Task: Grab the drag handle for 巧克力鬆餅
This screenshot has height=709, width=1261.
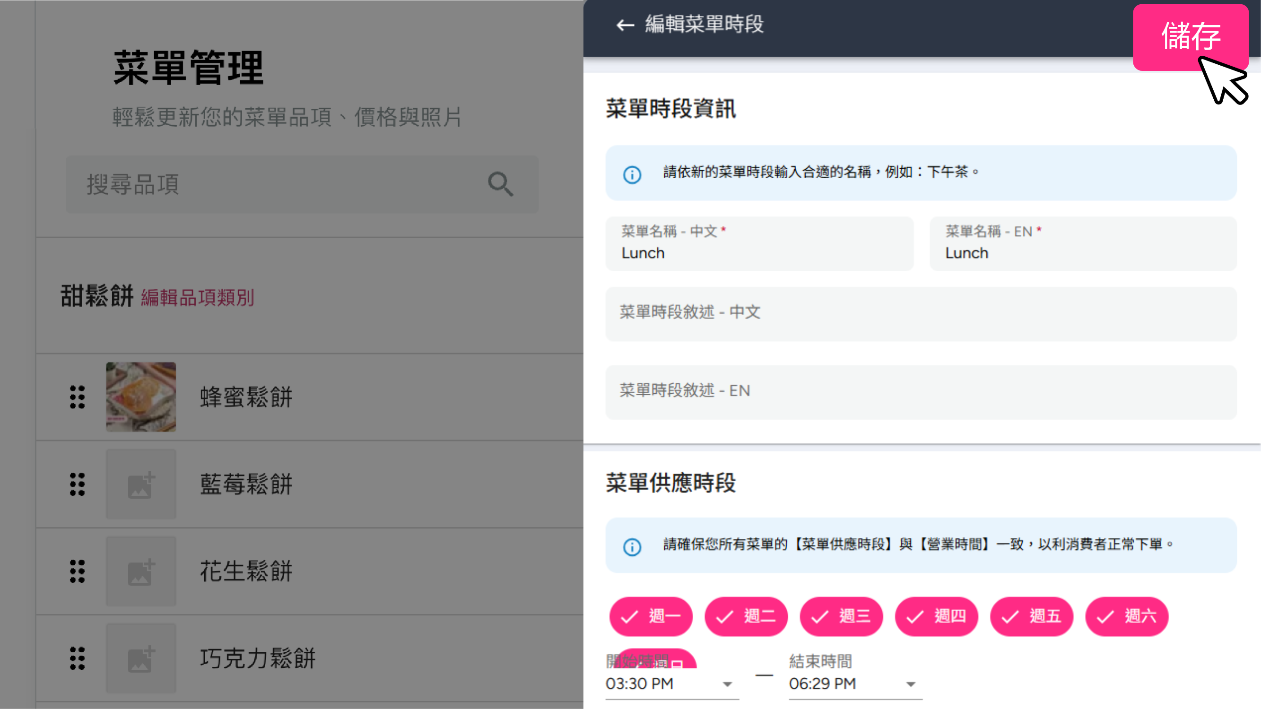Action: [78, 658]
